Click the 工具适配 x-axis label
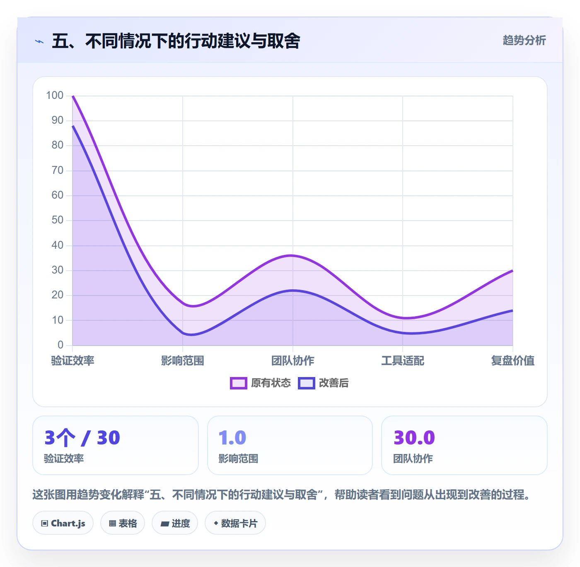The image size is (580, 567). [x=403, y=361]
